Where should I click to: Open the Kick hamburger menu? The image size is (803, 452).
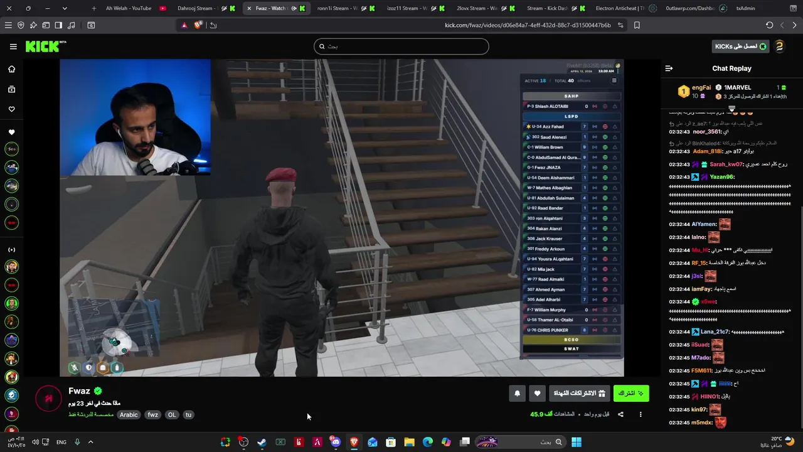tap(13, 46)
